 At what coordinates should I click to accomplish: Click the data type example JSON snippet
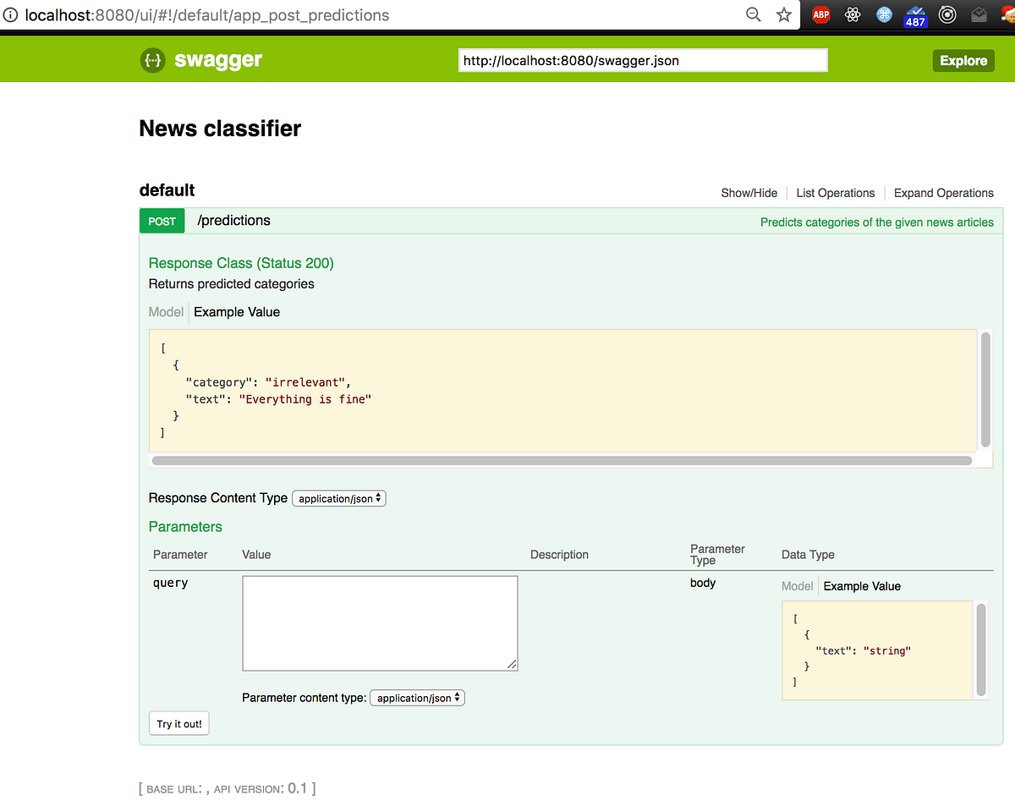(877, 650)
